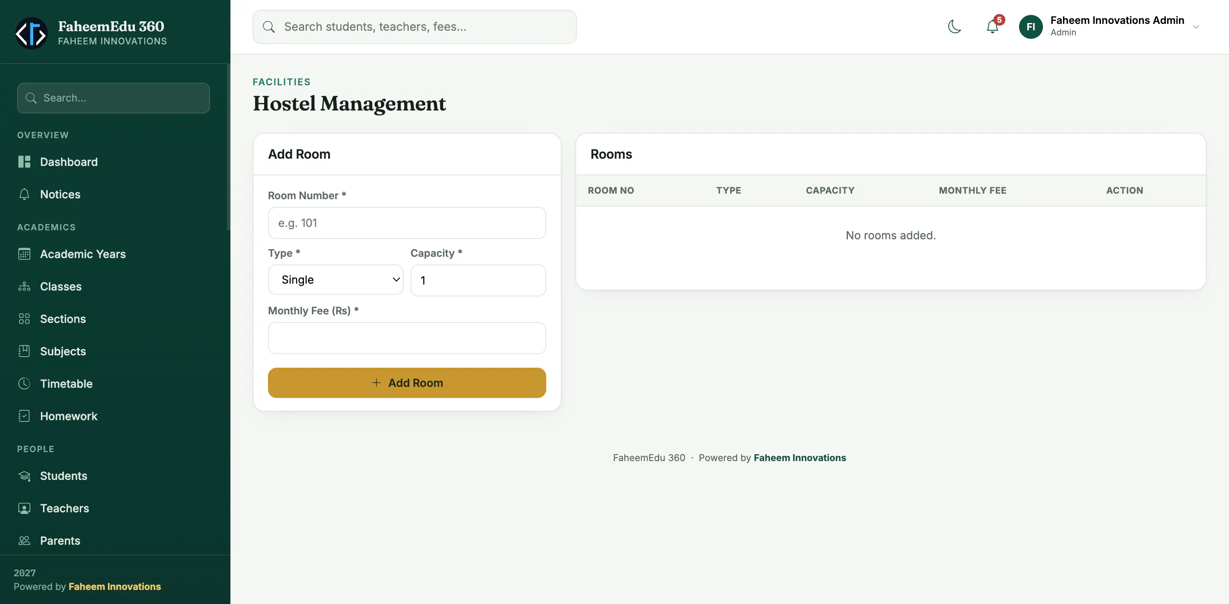The width and height of the screenshot is (1229, 604).
Task: Follow the Faheem Innovations link in page footer
Action: [800, 458]
